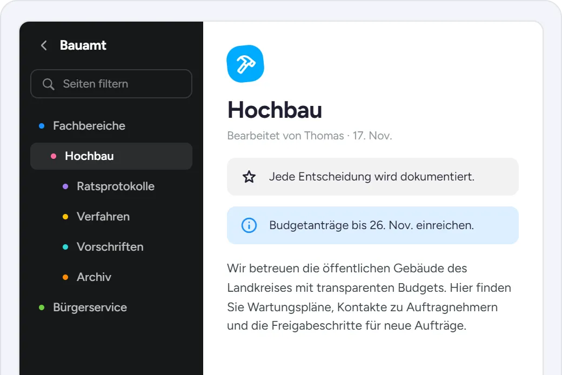Screen dimensions: 562x375
Task: Click the info icon in the blue notice
Action: click(x=249, y=225)
